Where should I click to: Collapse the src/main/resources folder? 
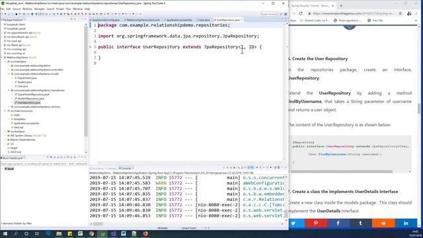coord(5,111)
